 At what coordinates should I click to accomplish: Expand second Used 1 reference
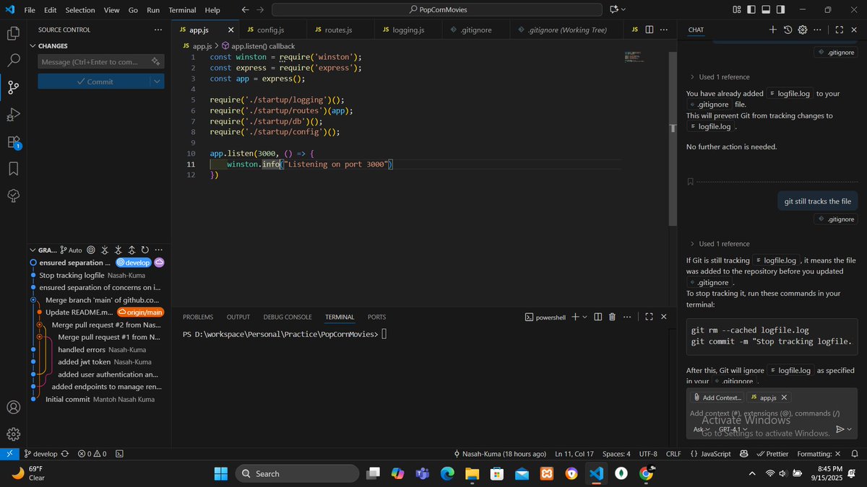pyautogui.click(x=719, y=244)
